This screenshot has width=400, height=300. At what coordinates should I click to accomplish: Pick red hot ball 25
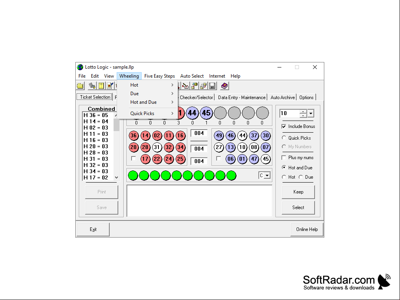point(180,159)
